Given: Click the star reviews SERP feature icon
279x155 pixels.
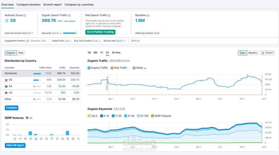Looking at the screenshot, I should pyautogui.click(x=25, y=139).
